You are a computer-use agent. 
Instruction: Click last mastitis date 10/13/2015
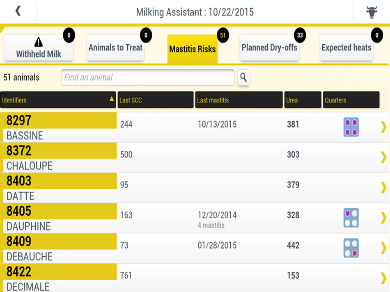pyautogui.click(x=217, y=124)
